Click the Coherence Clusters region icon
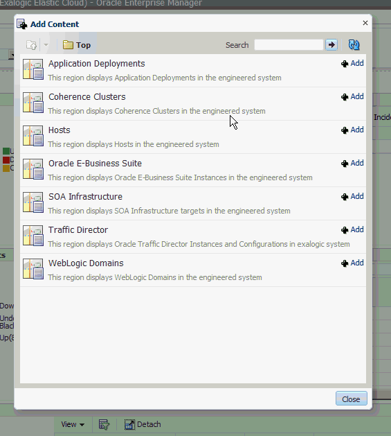Image resolution: width=391 pixels, height=436 pixels. point(33,103)
